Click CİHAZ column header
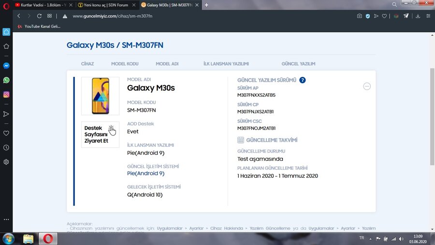This screenshot has height=245, width=435. (x=87, y=64)
